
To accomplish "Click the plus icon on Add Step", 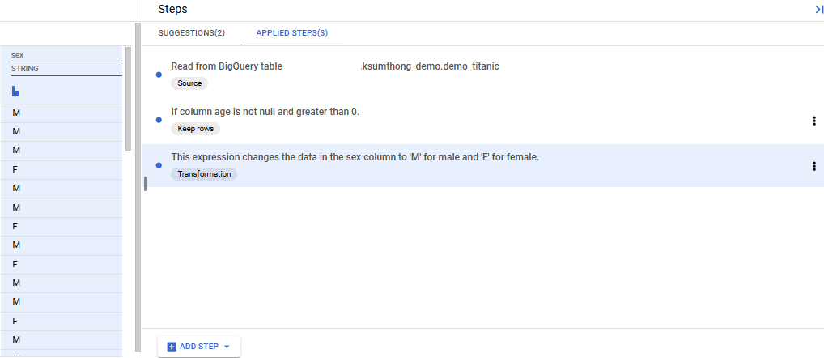I will click(x=172, y=347).
